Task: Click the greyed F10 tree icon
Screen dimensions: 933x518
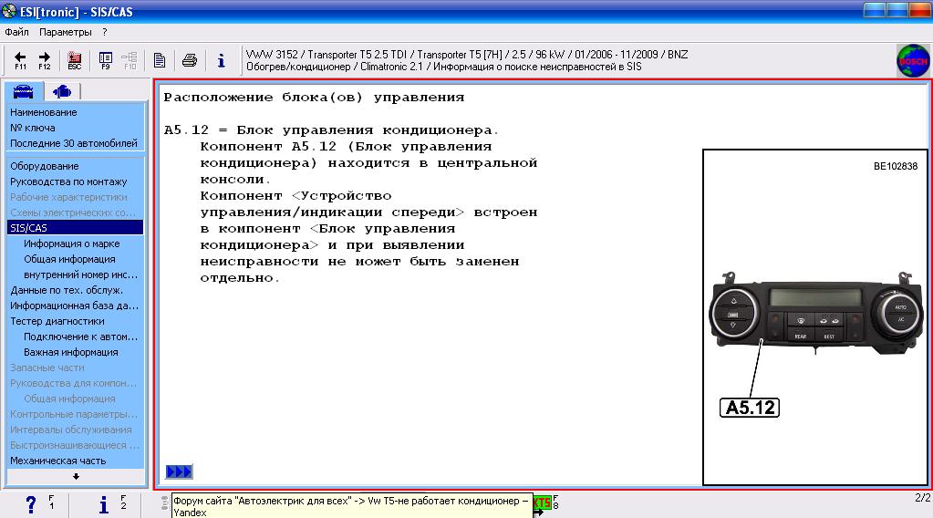Action: coord(130,60)
